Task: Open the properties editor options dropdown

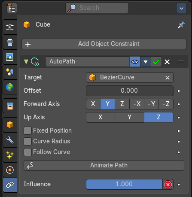Action: (181, 8)
